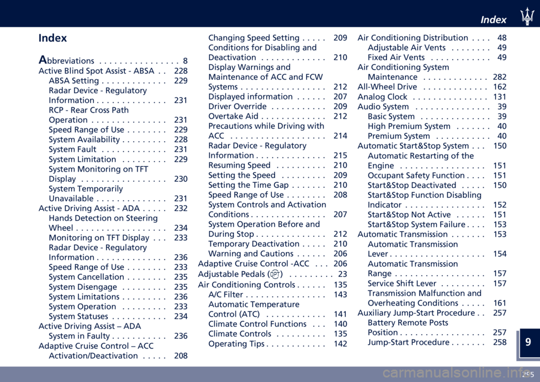Open the Climate Control Functions entry
The height and width of the screenshot is (382, 540).
[x=277, y=324]
